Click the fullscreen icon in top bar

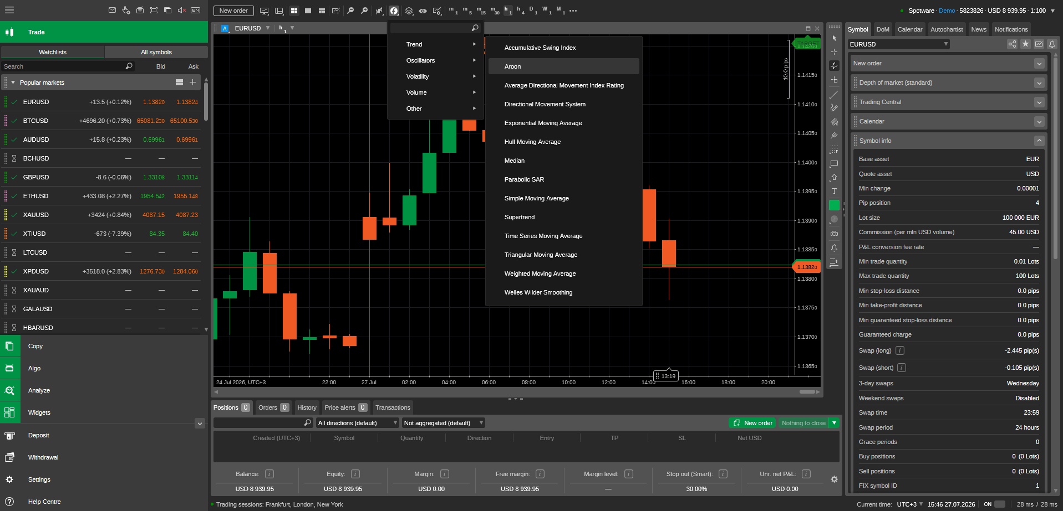(x=154, y=10)
